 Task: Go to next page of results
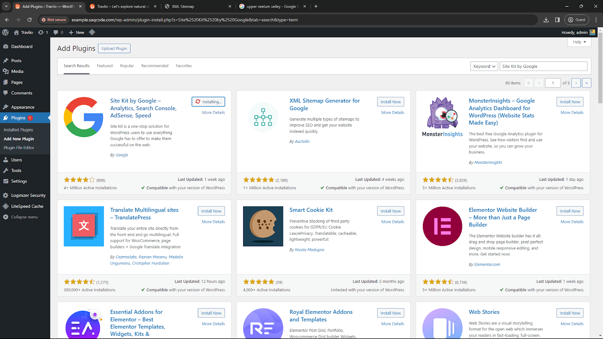(x=576, y=83)
